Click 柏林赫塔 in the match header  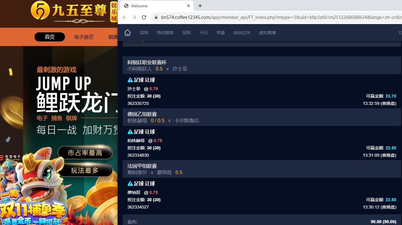[x=137, y=121]
